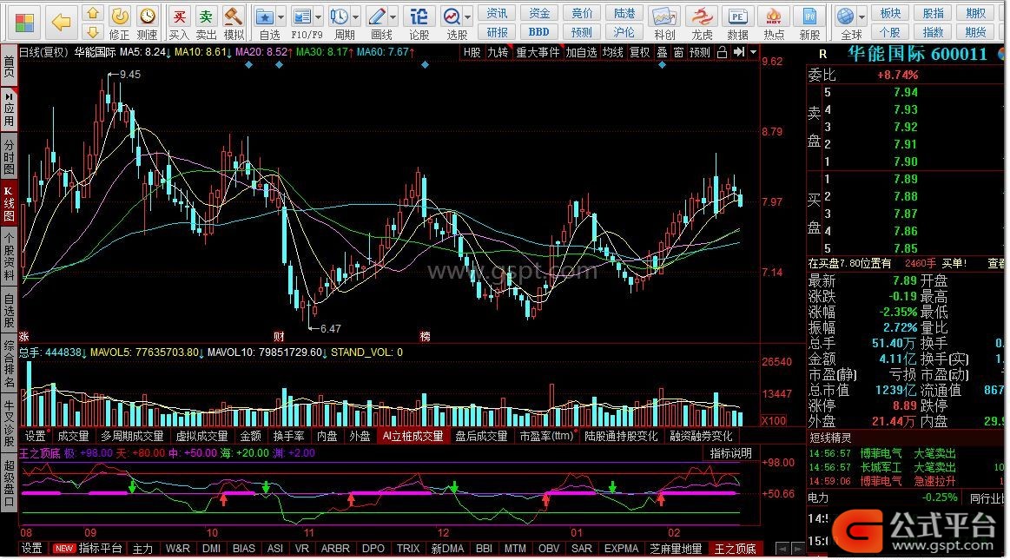1010x560 pixels.
Task: Go back with the yellow left arrow
Action: (x=61, y=23)
